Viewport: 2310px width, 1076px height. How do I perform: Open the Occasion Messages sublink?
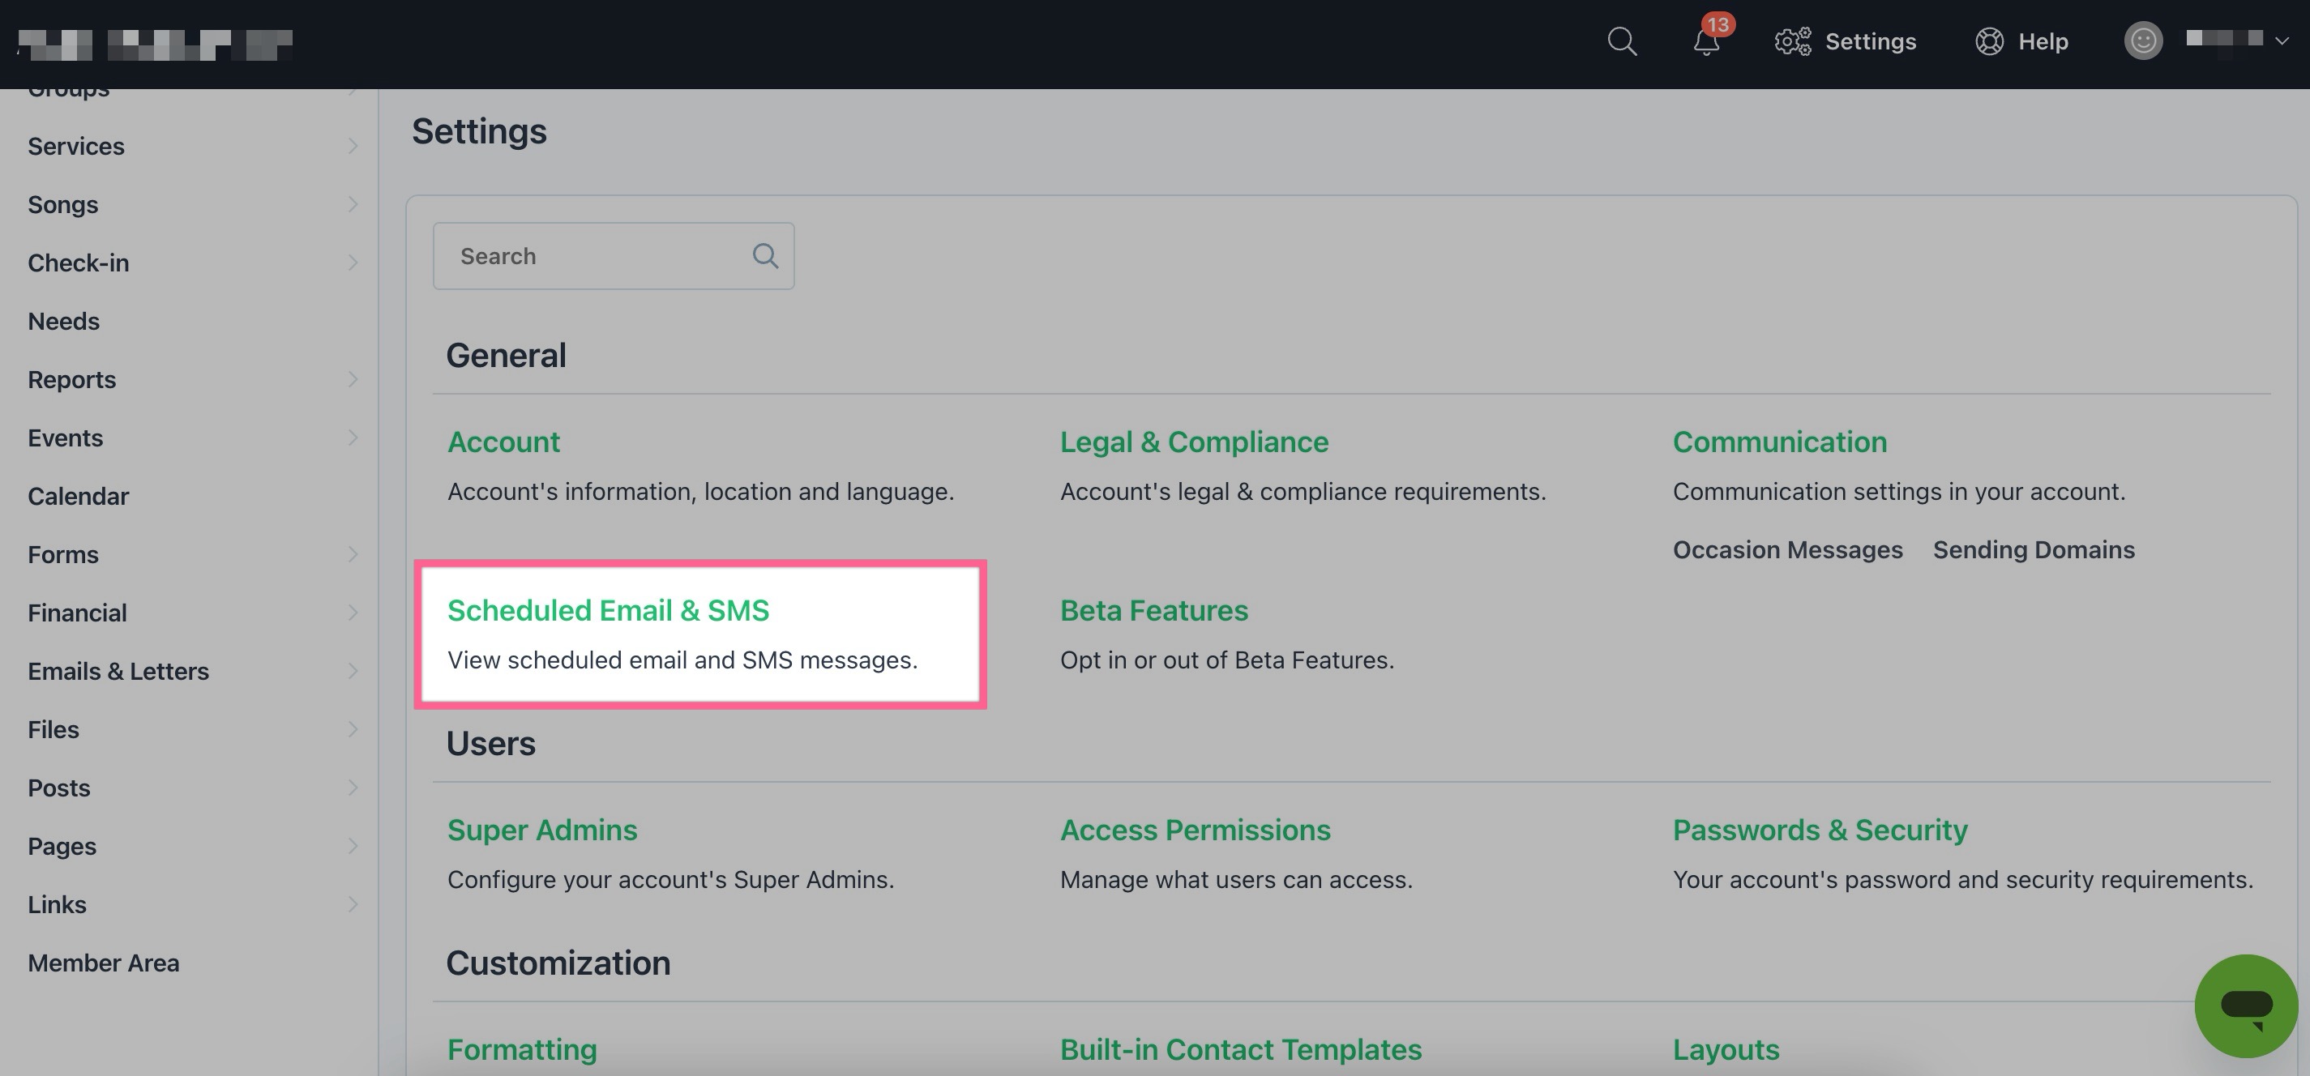[x=1787, y=549]
